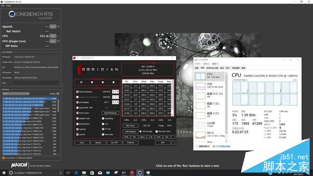313x176 pixels.
Task: Select 内存 memory item in Task Manager
Action: pyautogui.click(x=209, y=86)
